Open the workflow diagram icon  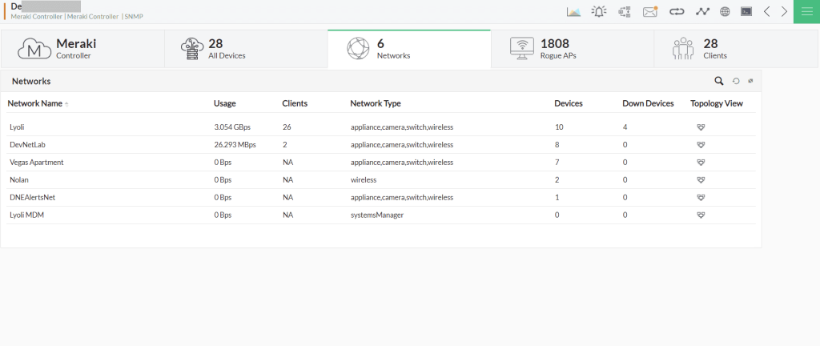[625, 11]
